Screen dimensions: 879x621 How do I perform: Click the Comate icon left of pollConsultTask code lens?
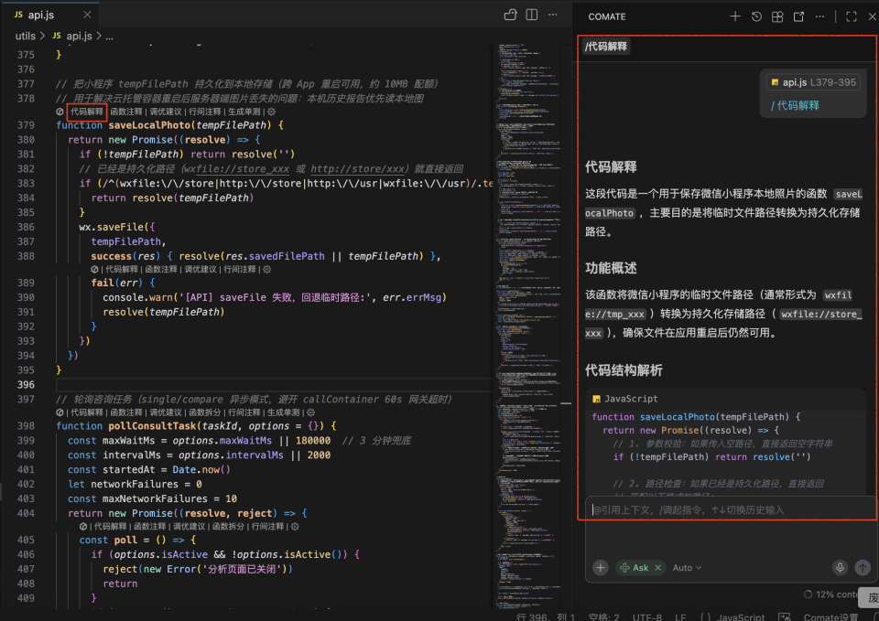tap(60, 412)
